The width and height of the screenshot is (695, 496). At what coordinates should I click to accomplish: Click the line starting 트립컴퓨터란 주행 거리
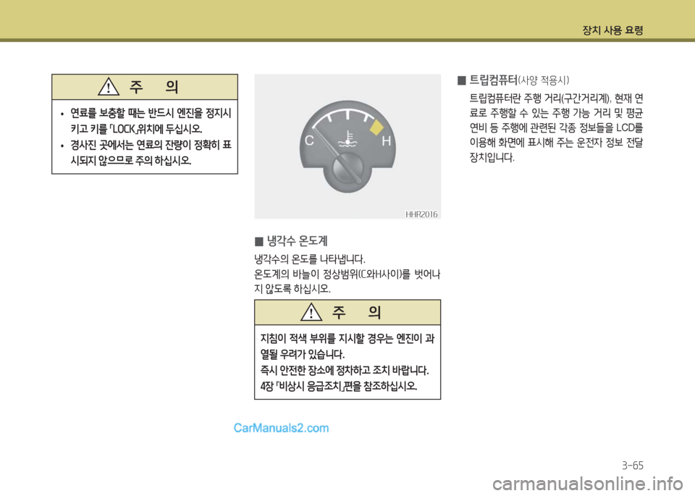(x=556, y=98)
